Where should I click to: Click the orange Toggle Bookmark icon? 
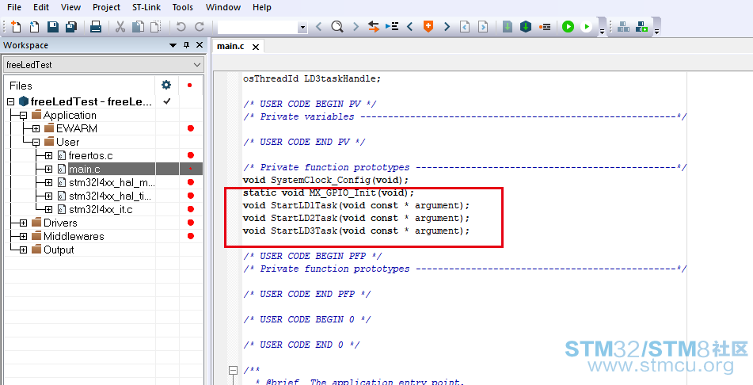[428, 27]
